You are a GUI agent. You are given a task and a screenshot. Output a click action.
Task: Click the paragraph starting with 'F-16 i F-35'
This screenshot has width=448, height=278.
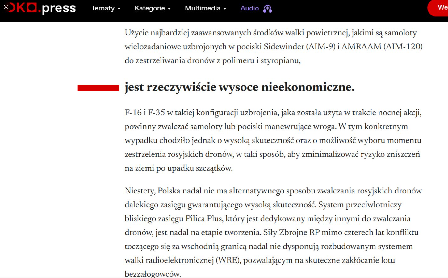[273, 140]
